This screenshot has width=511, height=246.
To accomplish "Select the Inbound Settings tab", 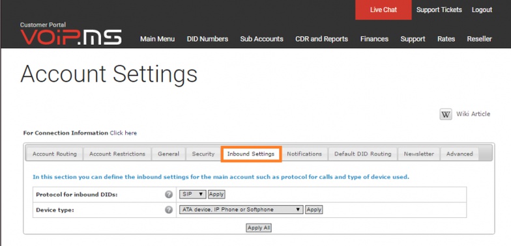I will tap(251, 154).
